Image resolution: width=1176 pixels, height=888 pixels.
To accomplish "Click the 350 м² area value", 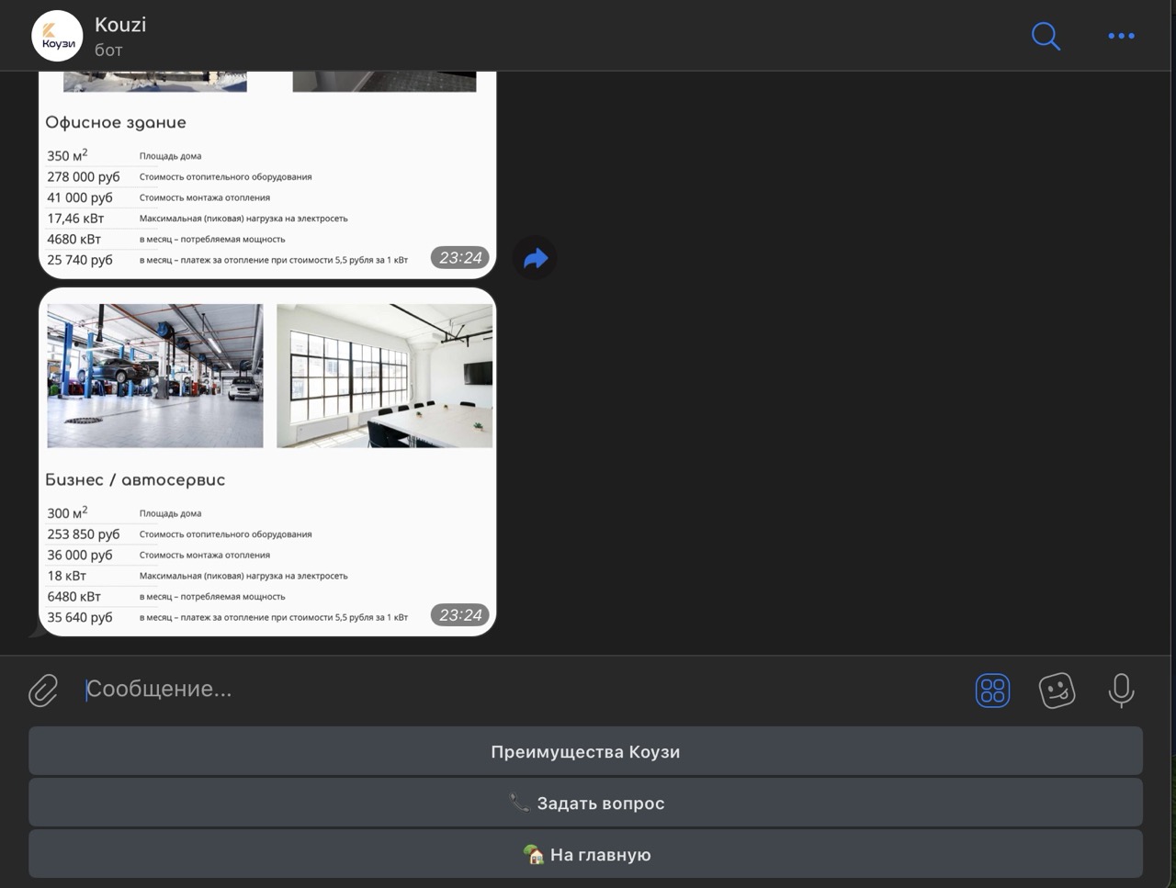I will (67, 155).
